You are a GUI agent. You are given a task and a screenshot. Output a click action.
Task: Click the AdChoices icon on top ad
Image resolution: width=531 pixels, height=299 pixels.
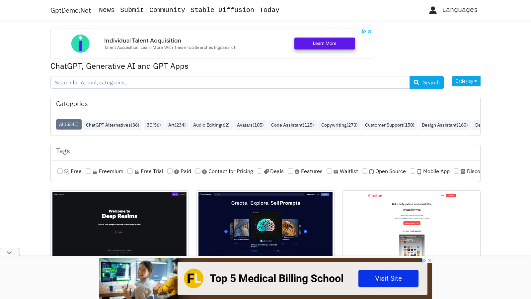tap(364, 31)
